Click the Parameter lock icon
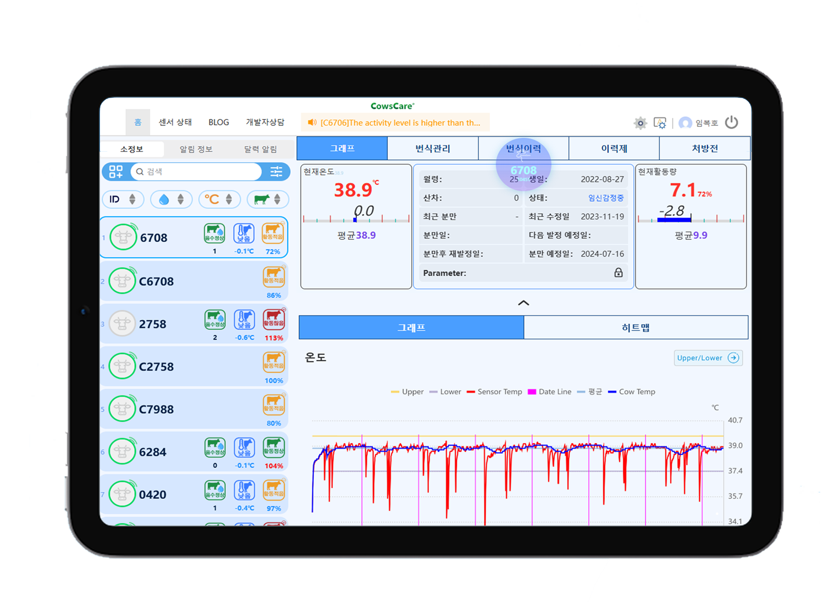 (618, 272)
